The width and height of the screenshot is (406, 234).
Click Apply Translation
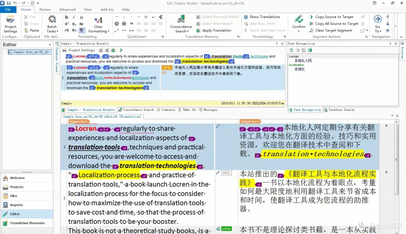point(214,30)
